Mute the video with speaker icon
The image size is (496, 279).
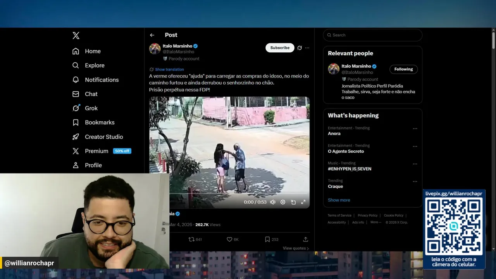(273, 202)
